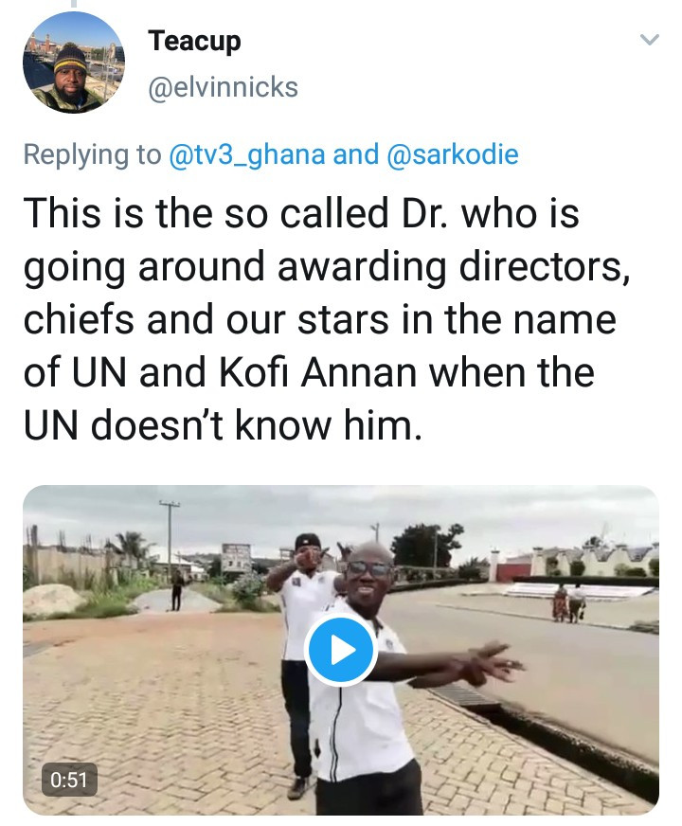Screen dimensions: 682x826
Task: Open the @elvinnicks handle
Action: click(x=223, y=88)
